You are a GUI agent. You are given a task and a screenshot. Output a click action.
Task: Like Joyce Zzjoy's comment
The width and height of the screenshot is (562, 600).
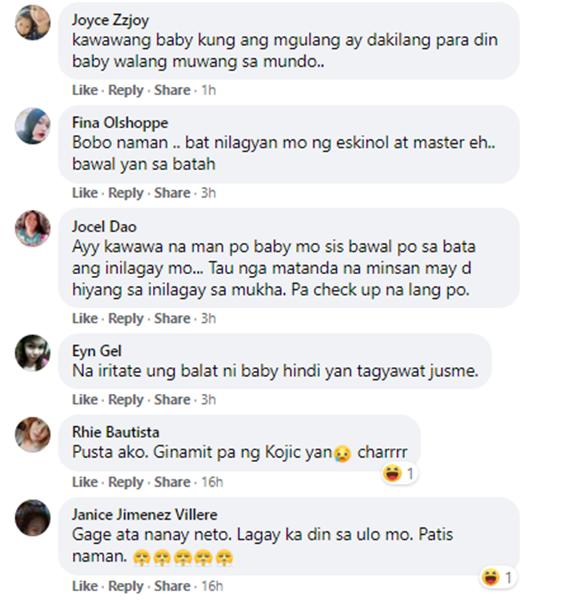(x=85, y=90)
